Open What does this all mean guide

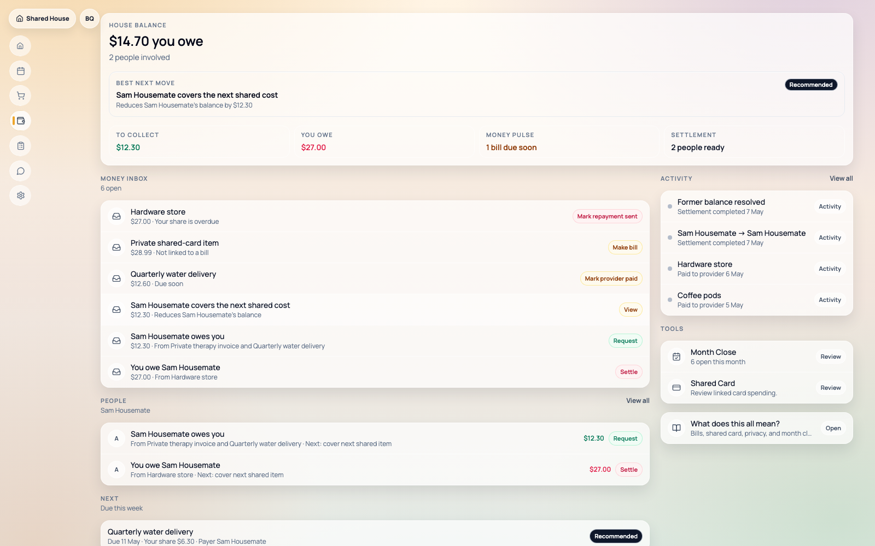point(833,428)
